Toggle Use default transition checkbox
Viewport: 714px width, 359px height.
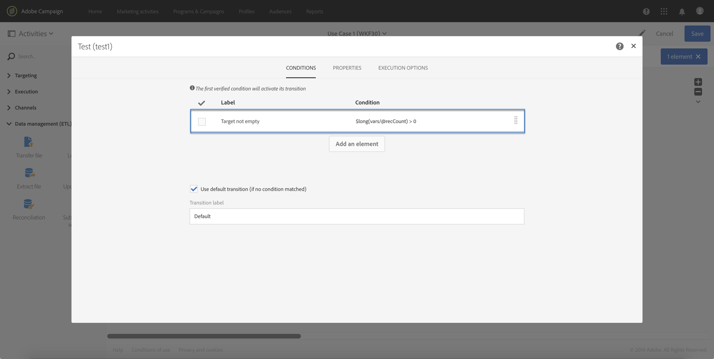(194, 189)
